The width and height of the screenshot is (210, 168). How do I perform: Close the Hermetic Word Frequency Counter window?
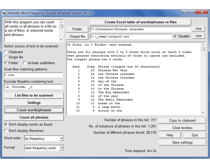click(x=202, y=12)
